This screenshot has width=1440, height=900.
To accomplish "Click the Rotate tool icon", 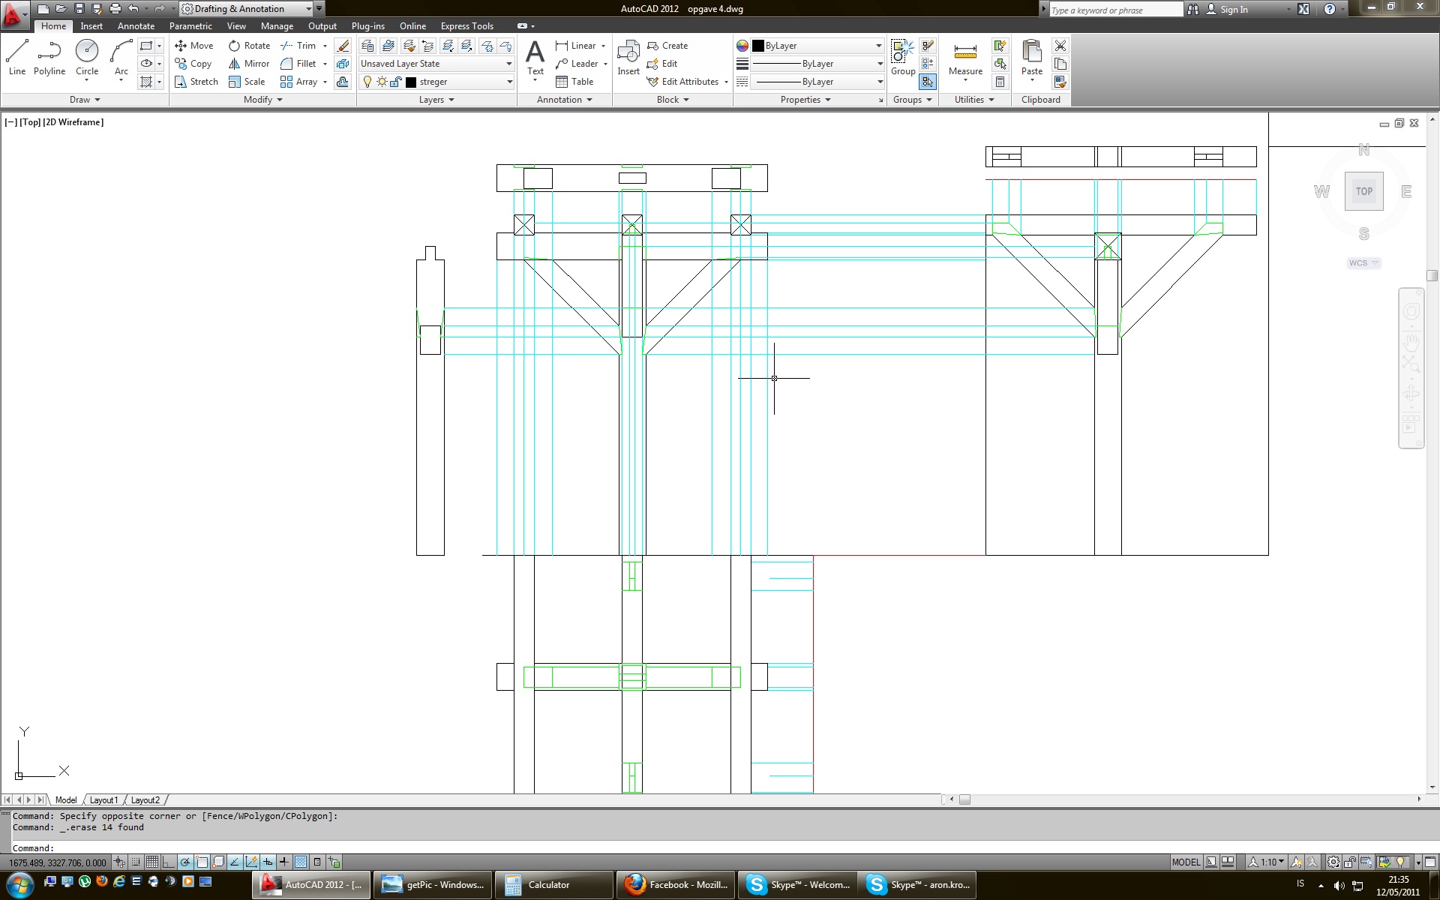I will point(235,46).
